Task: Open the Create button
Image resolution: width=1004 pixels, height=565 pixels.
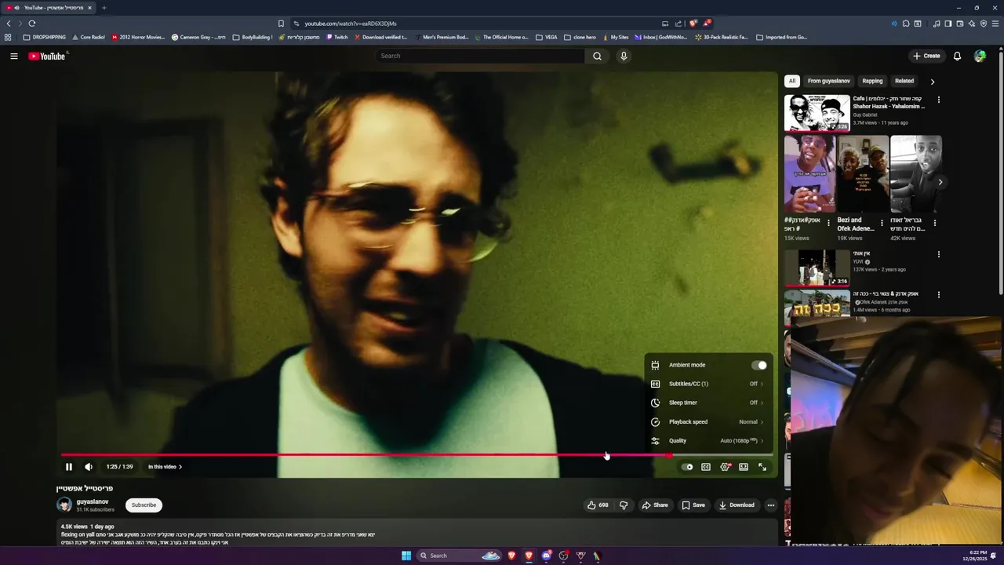Action: click(926, 56)
